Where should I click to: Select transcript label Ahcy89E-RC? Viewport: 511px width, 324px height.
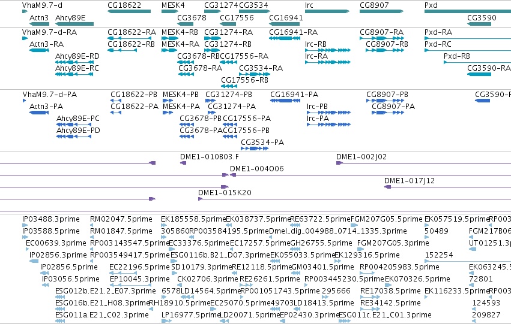click(77, 68)
